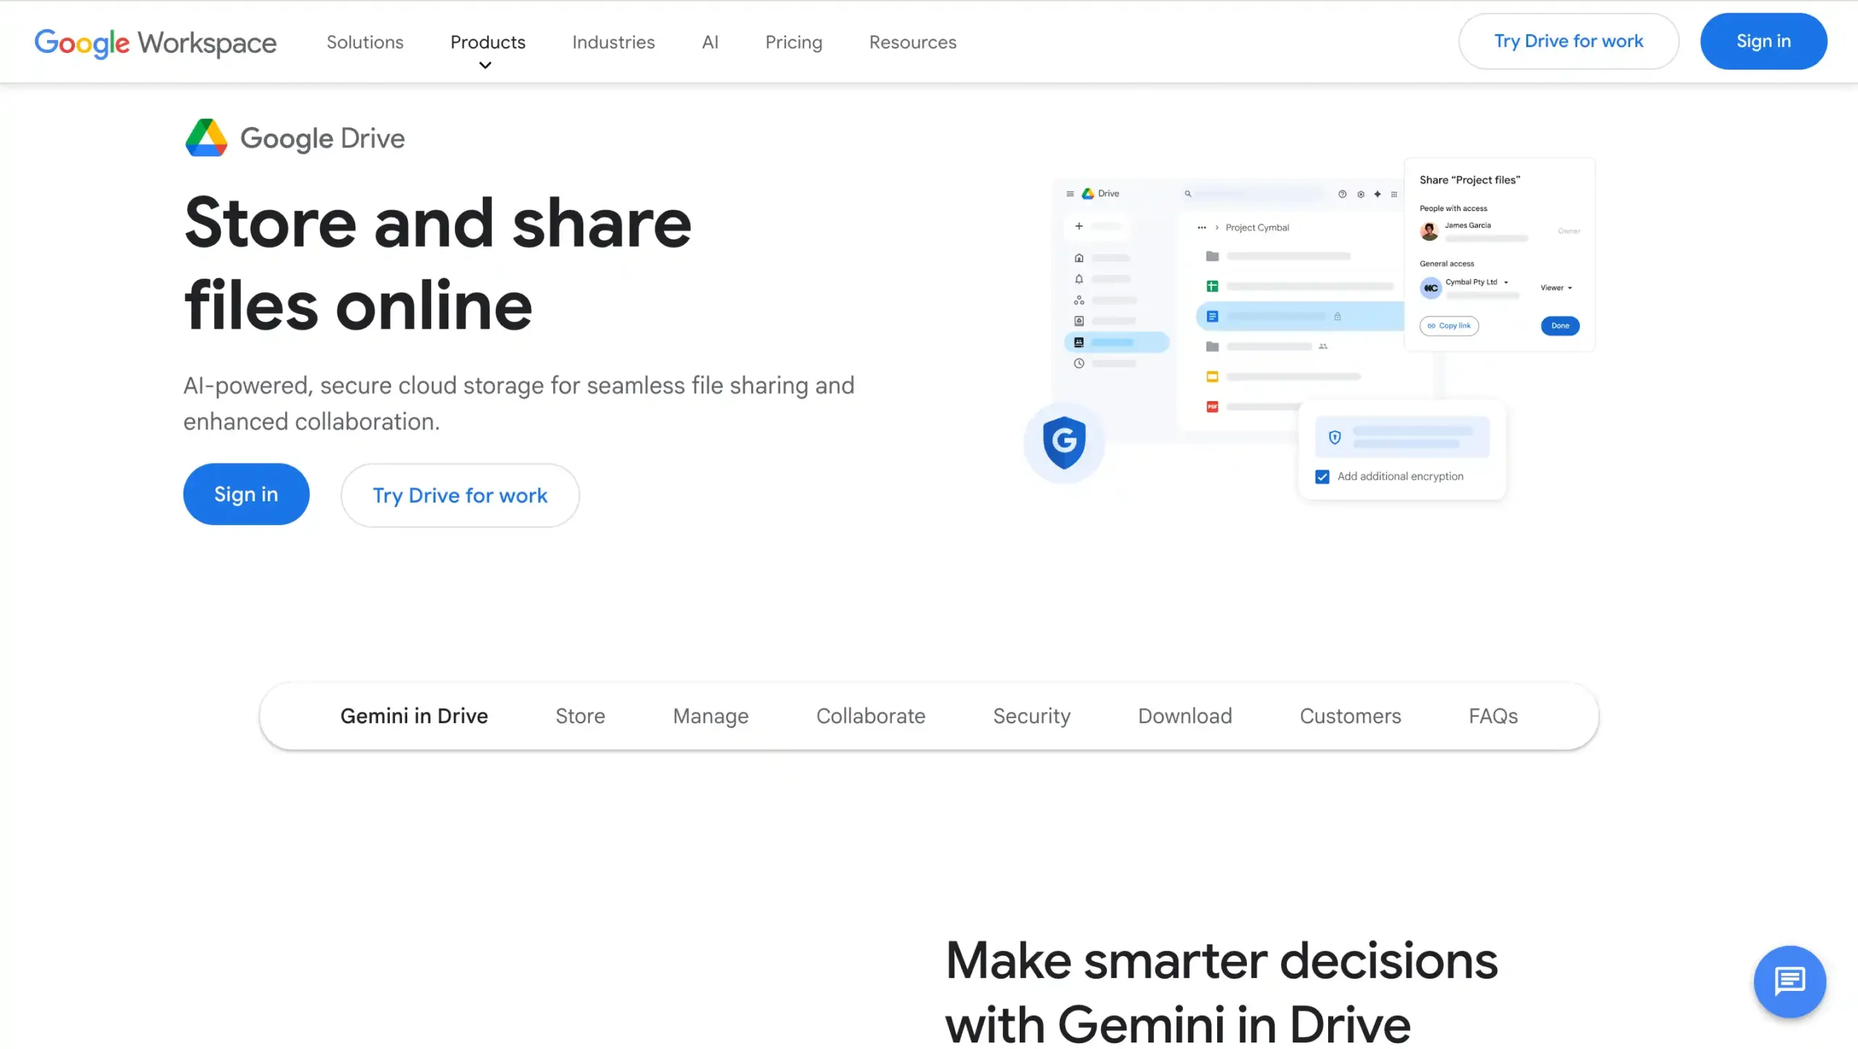Open the Drive hamburger menu icon

pyautogui.click(x=1071, y=194)
